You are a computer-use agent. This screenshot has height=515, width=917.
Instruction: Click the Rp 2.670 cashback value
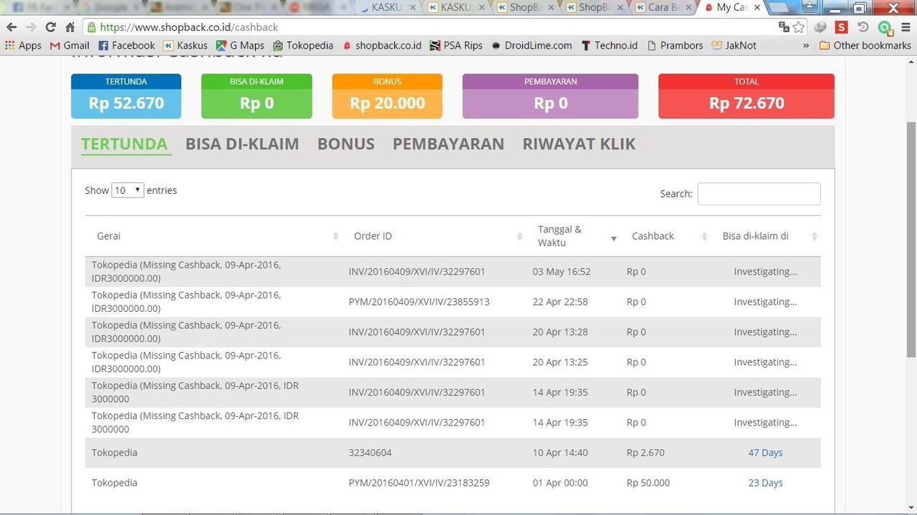[645, 453]
